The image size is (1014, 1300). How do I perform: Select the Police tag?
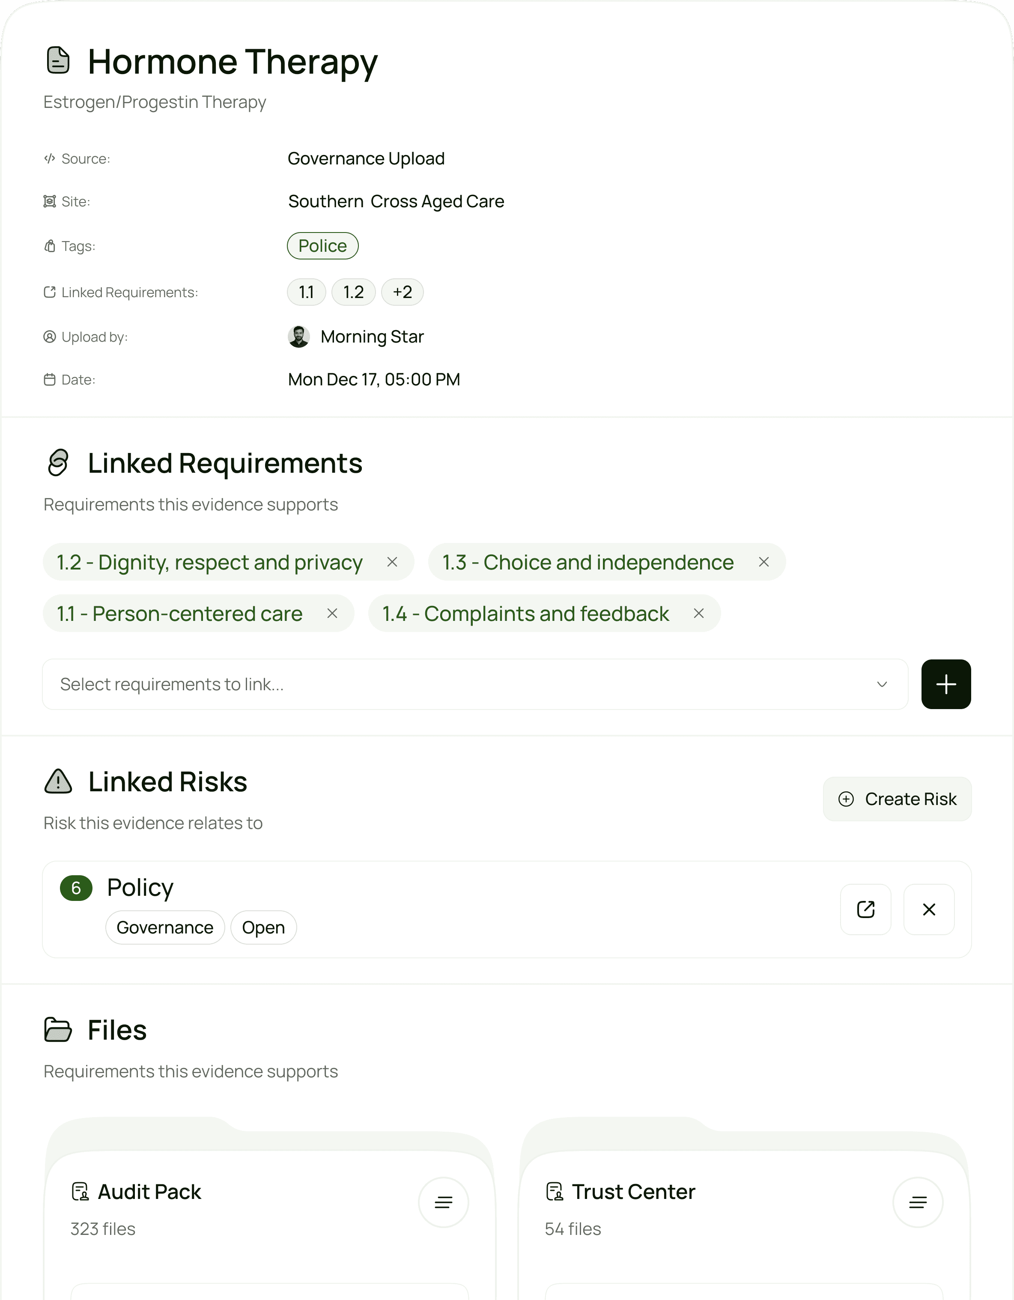[x=322, y=245]
